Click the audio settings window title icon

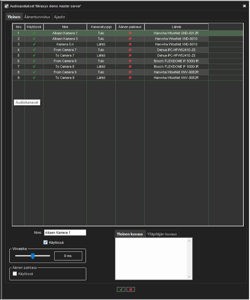point(6,6)
